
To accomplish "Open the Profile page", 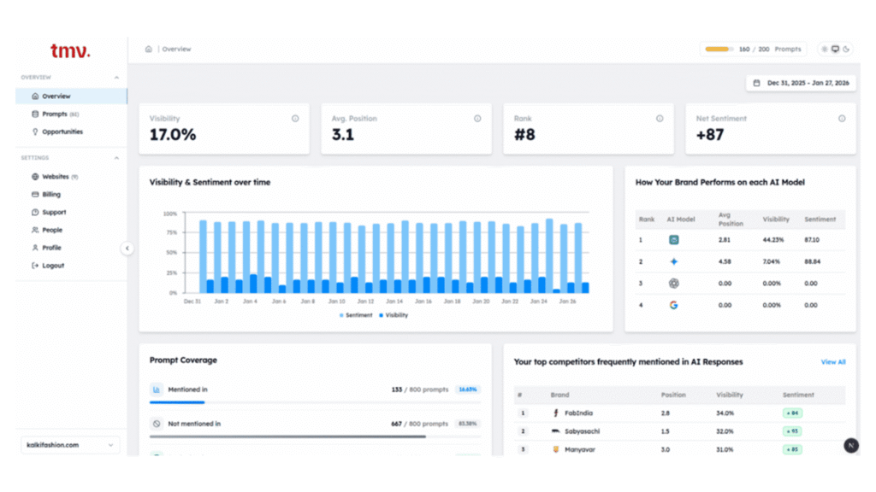I will coord(71,248).
